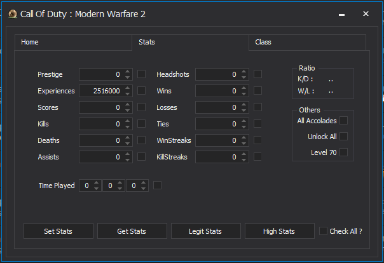Image resolution: width=384 pixels, height=263 pixels.
Task: Increase first Time Played spinner value
Action: pyautogui.click(x=96, y=182)
